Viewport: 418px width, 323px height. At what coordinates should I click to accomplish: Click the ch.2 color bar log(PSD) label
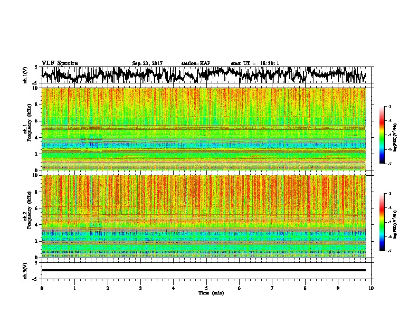pyautogui.click(x=395, y=225)
